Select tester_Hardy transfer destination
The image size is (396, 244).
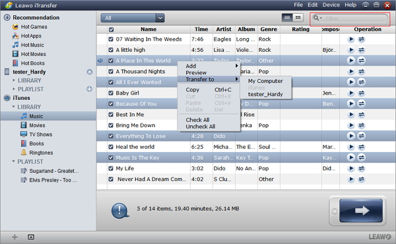point(266,94)
